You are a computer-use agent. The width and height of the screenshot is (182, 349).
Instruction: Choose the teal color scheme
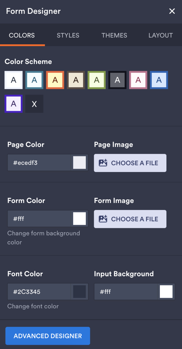click(x=34, y=80)
